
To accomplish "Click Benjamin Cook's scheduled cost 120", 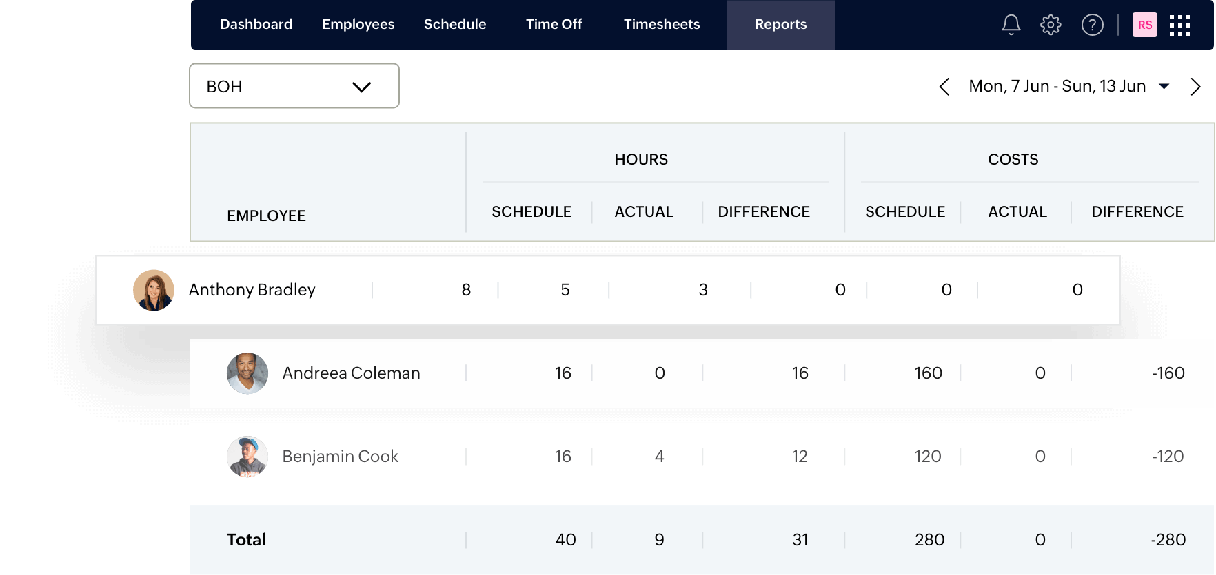I will coord(928,457).
